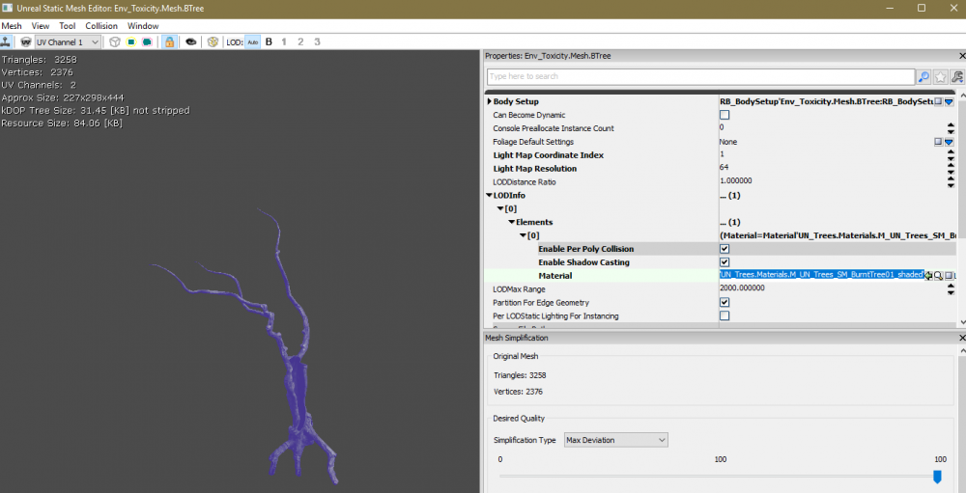Click the pink-outlined collision icon
This screenshot has width=966, height=493.
pyautogui.click(x=147, y=41)
